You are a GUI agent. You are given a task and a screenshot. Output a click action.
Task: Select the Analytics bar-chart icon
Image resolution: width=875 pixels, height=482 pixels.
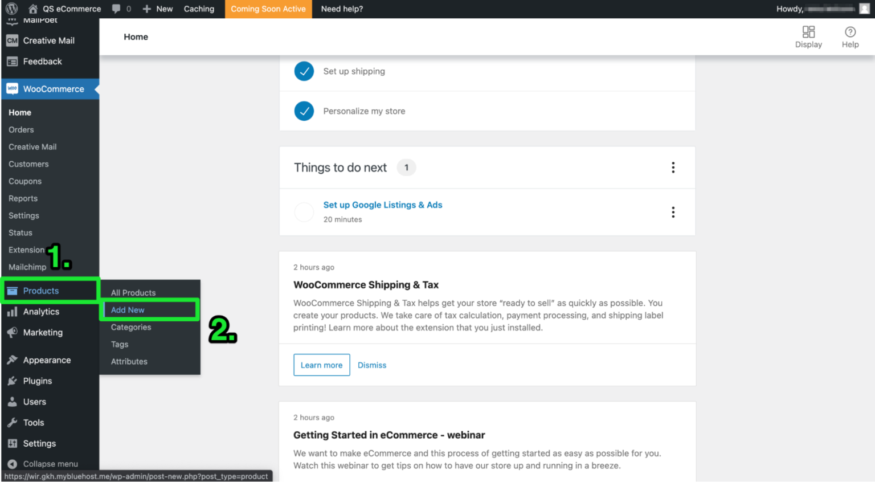tap(11, 312)
